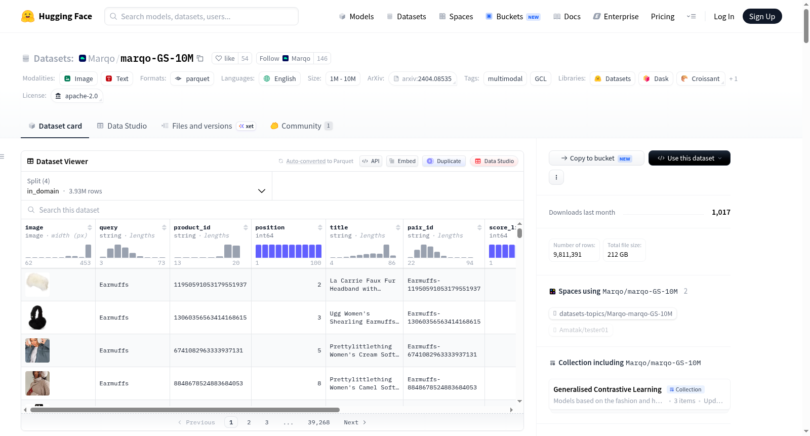Click the table horizontal scrollbar

pos(185,410)
